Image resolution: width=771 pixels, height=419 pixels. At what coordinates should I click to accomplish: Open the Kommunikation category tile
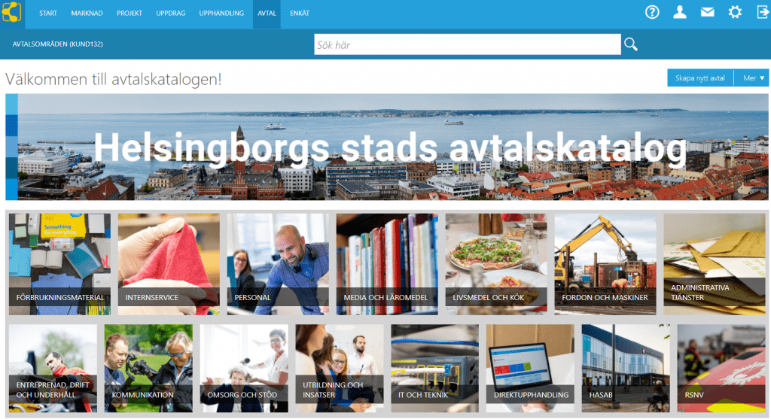(148, 368)
